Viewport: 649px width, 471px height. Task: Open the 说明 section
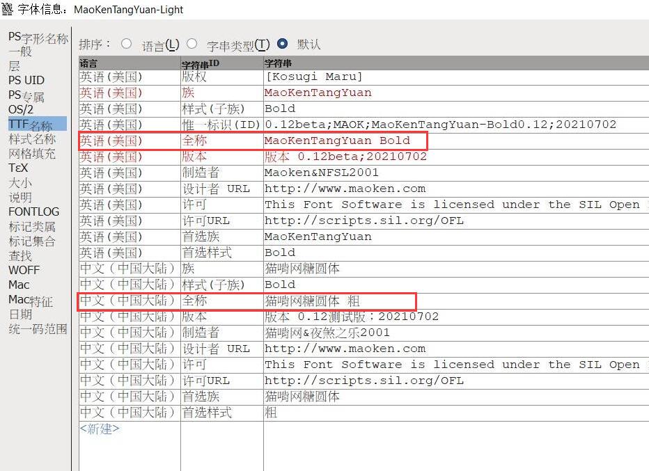click(20, 198)
